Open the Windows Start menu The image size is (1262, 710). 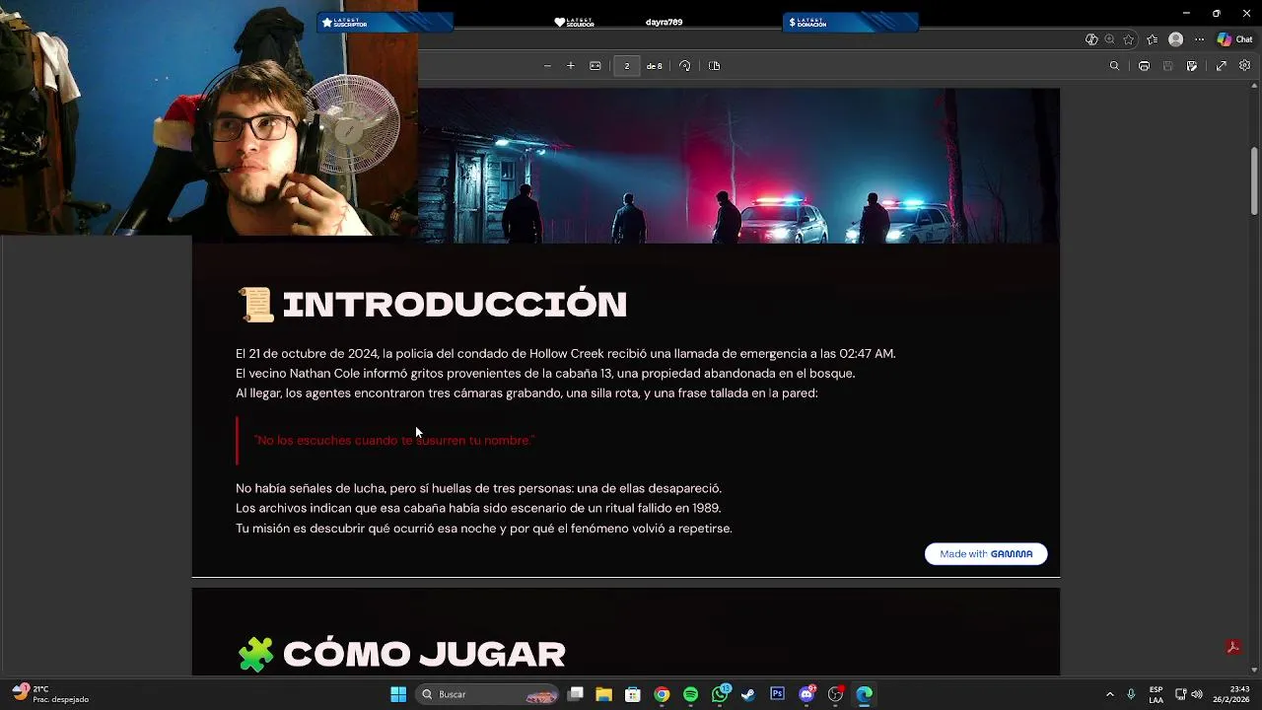398,694
